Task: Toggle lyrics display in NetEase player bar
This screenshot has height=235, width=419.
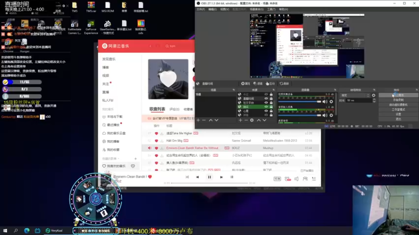Action: pyautogui.click(x=231, y=177)
